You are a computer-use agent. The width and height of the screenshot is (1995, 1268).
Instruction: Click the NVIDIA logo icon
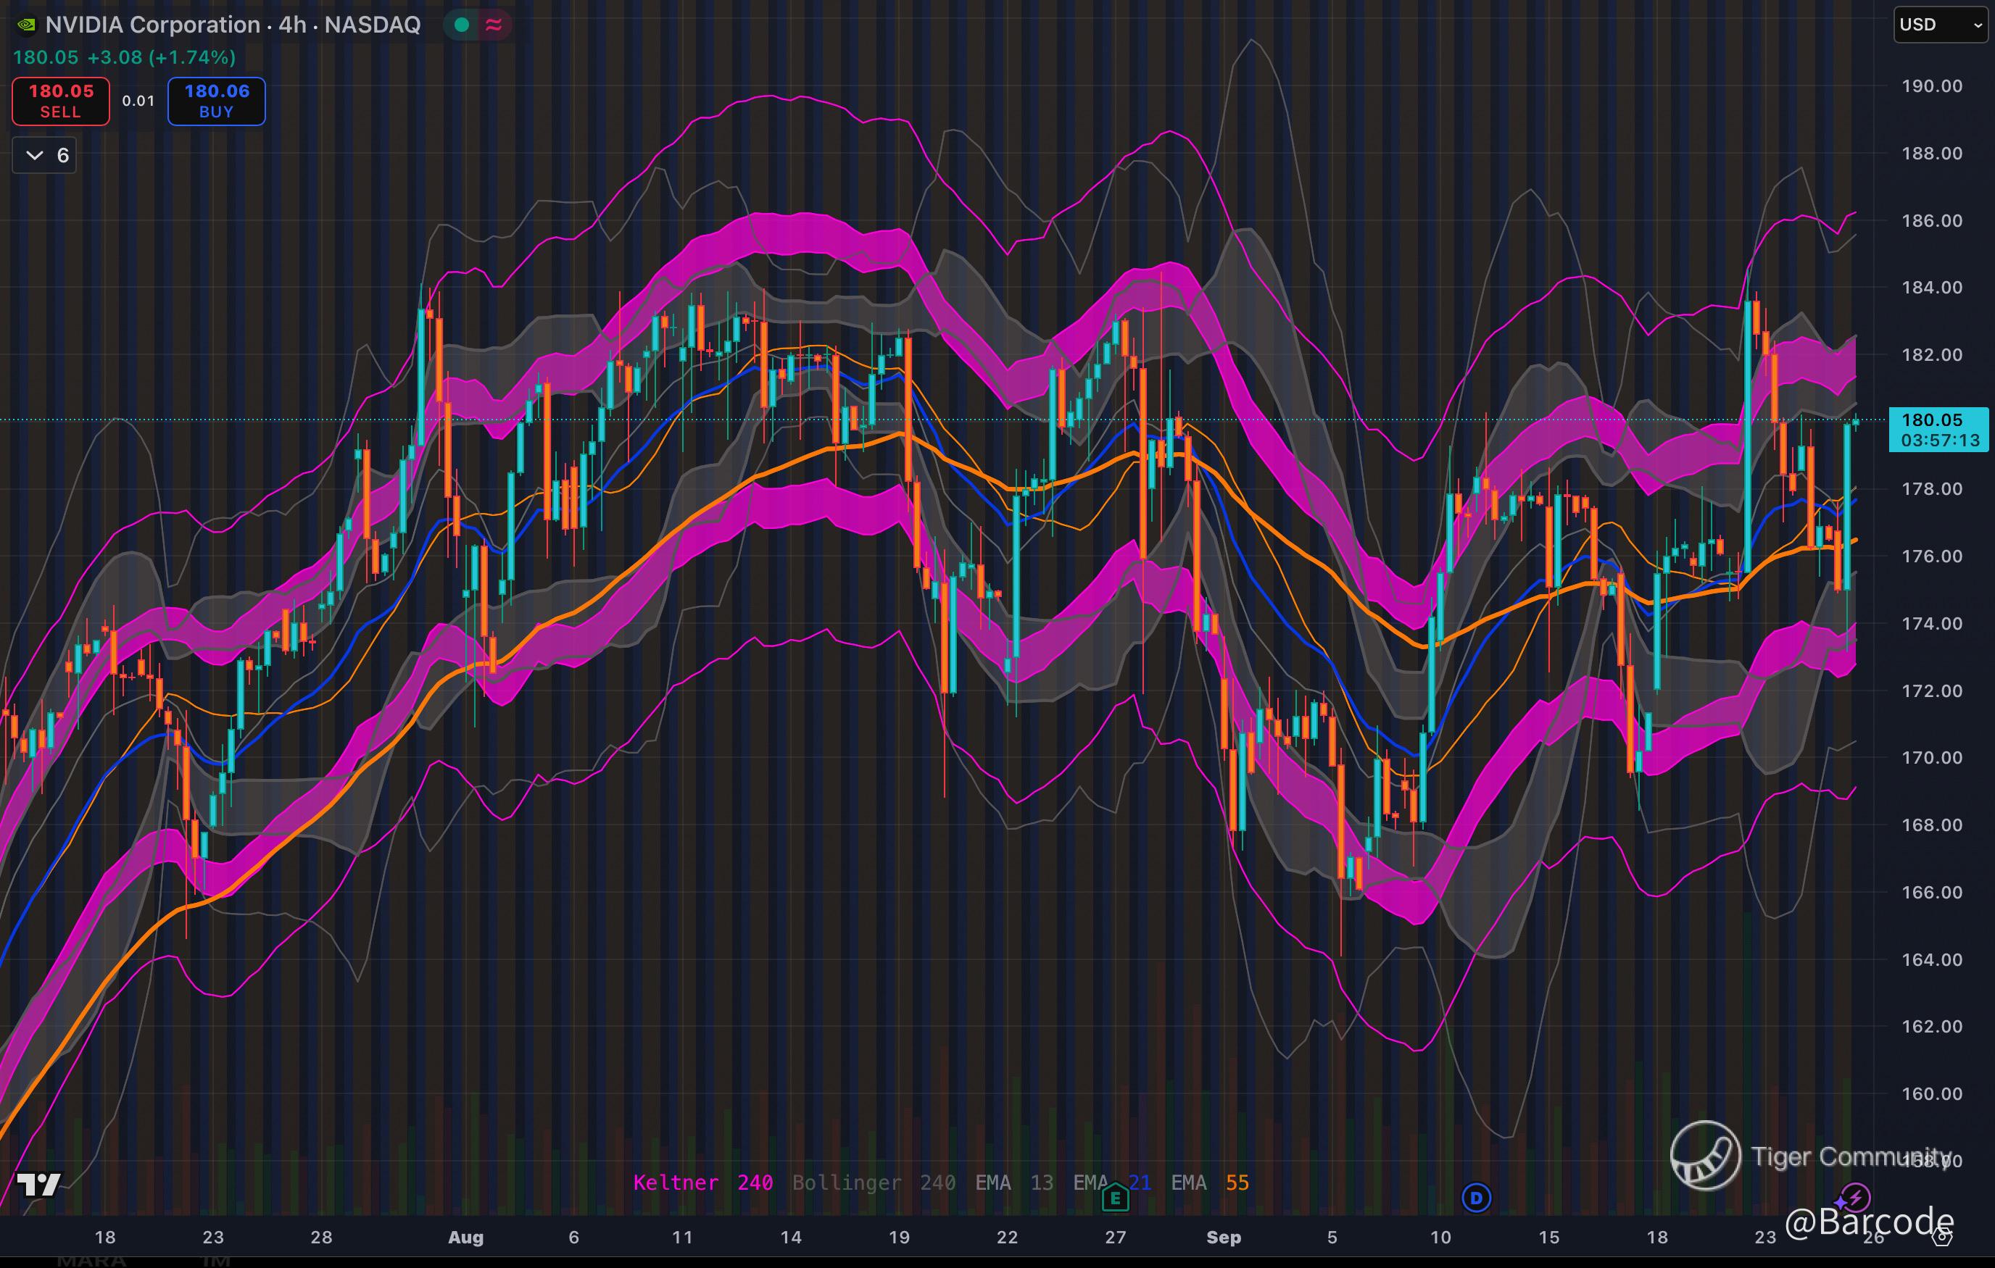(x=27, y=25)
